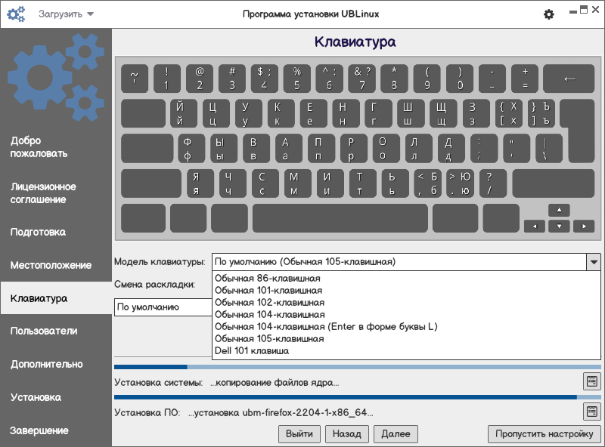Click the + = key on the keyboard preview
Viewport: 605px width, 447px height.
[x=525, y=79]
